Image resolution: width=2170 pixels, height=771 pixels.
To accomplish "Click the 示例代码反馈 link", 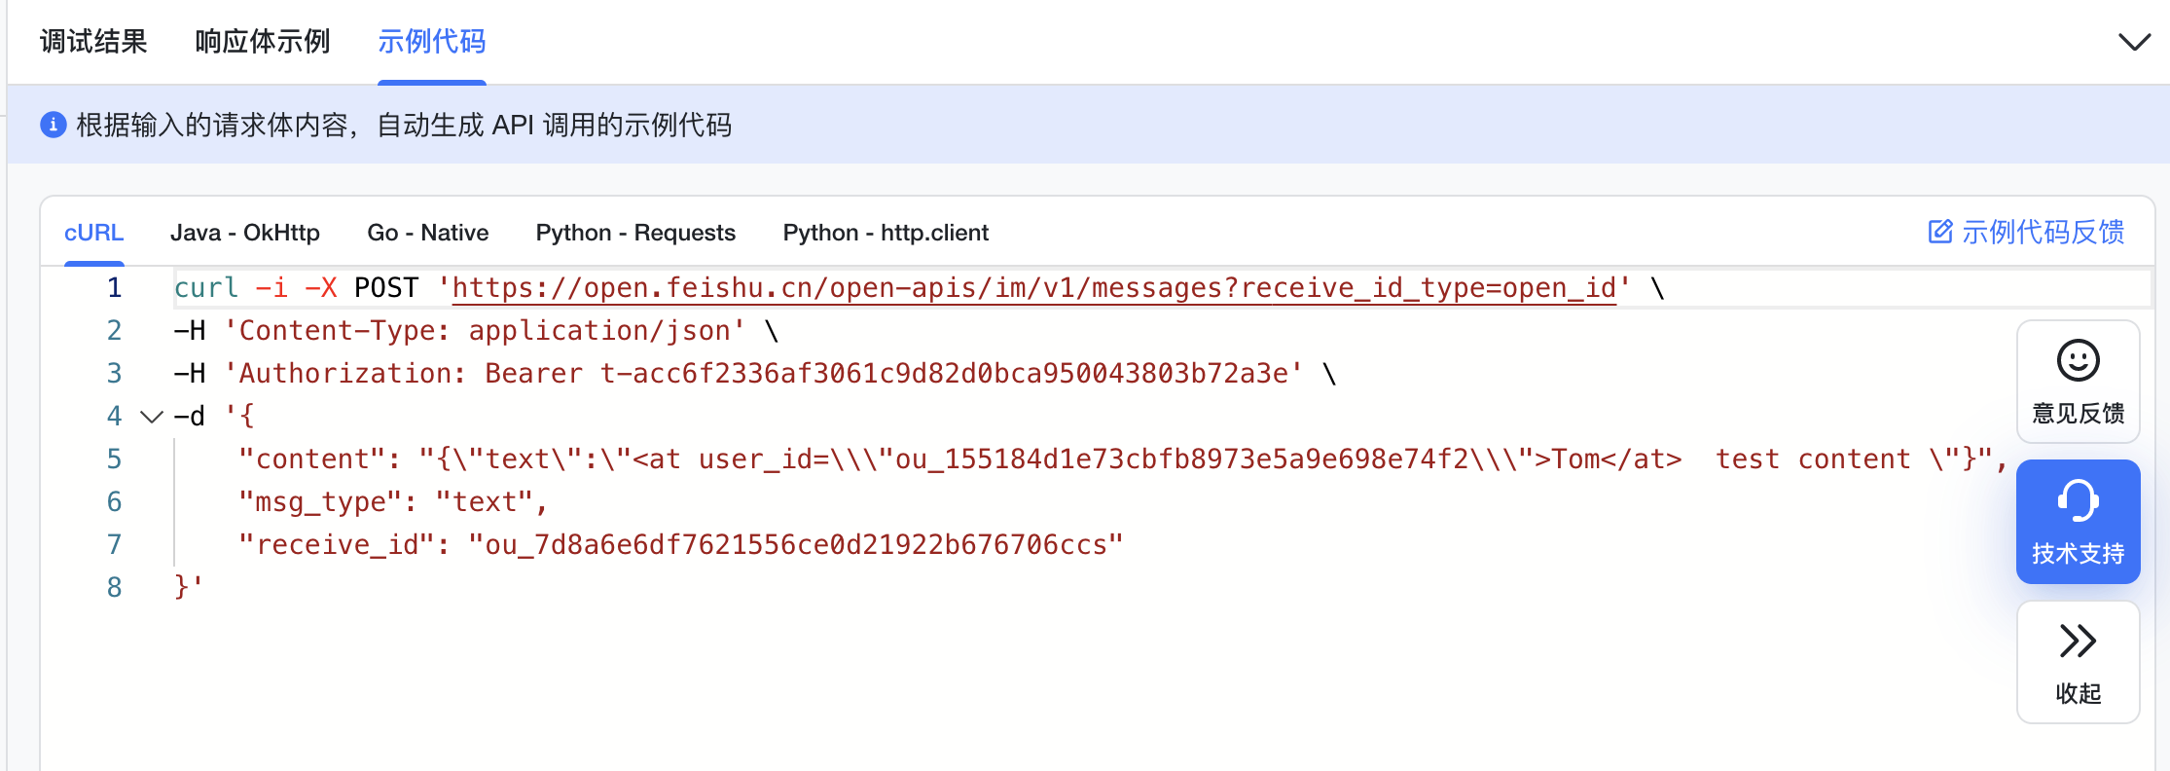I will pyautogui.click(x=2043, y=232).
